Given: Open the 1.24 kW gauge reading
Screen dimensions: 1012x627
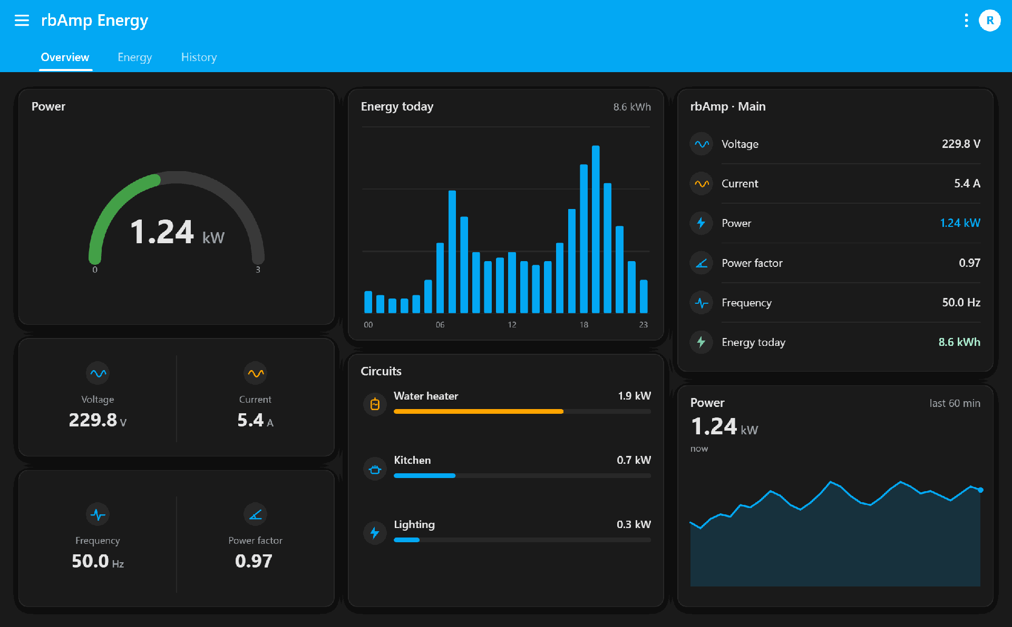Looking at the screenshot, I should tap(177, 232).
